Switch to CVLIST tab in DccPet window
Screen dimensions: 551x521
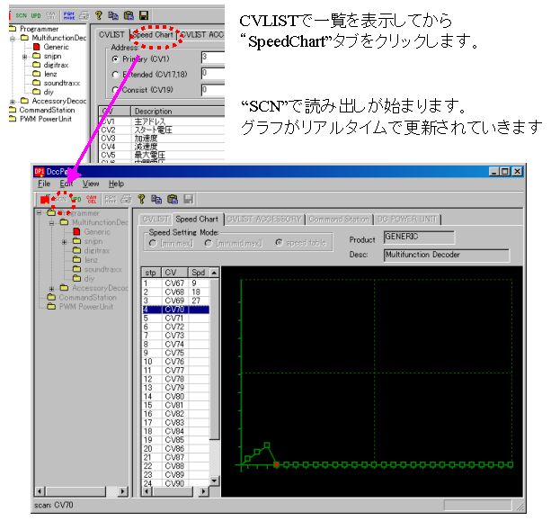click(x=156, y=220)
